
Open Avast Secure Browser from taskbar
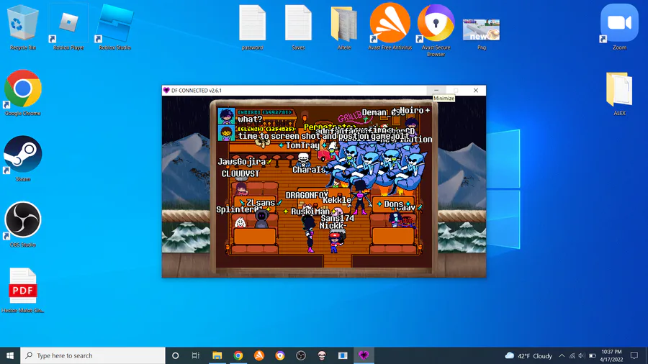point(280,355)
